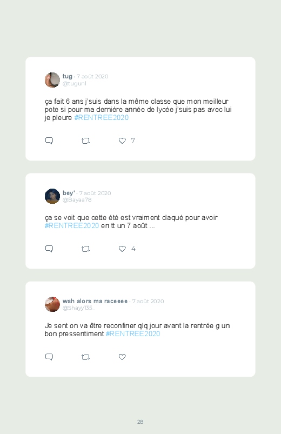The width and height of the screenshot is (281, 434).
Task: Click reply icon on tug's tweet
Action: 49,141
